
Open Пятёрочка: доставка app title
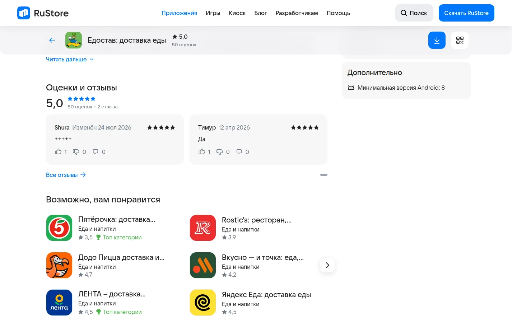pyautogui.click(x=117, y=219)
